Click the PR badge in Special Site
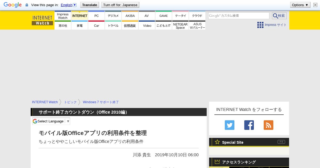Image resolution: width=320 pixels, height=168 pixels. coord(281,142)
